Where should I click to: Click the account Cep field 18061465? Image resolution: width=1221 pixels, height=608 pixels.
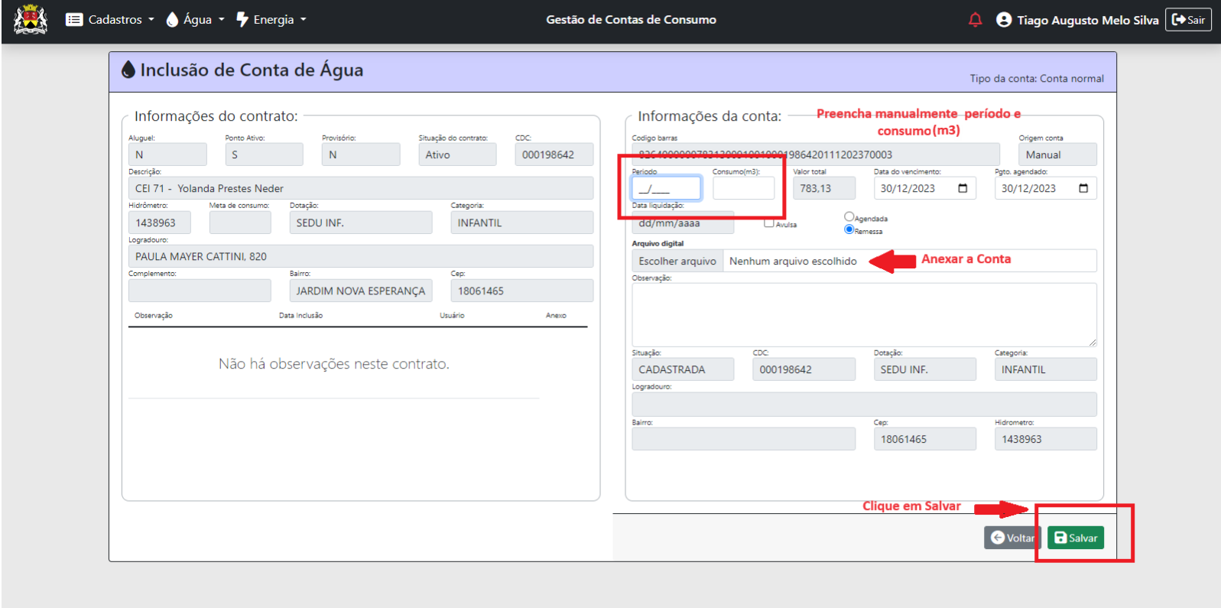[924, 439]
